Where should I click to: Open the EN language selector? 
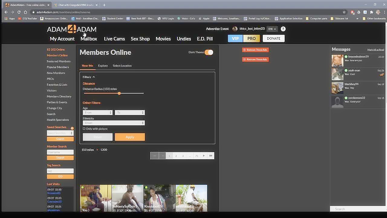pyautogui.click(x=272, y=29)
